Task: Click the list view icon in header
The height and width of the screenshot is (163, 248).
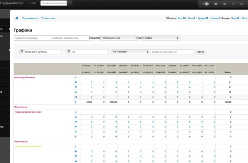Action: click(x=224, y=4)
